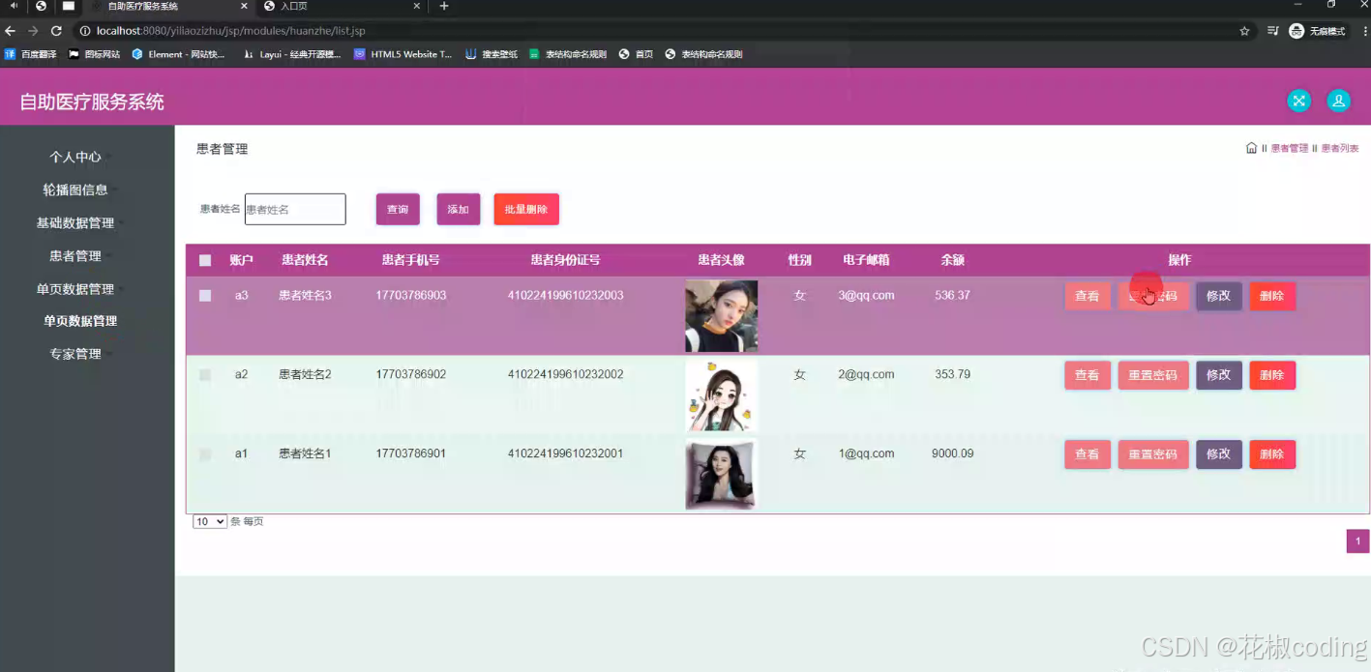Click the 自助医疗服务系统 header title
The height and width of the screenshot is (672, 1371).
pyautogui.click(x=92, y=102)
